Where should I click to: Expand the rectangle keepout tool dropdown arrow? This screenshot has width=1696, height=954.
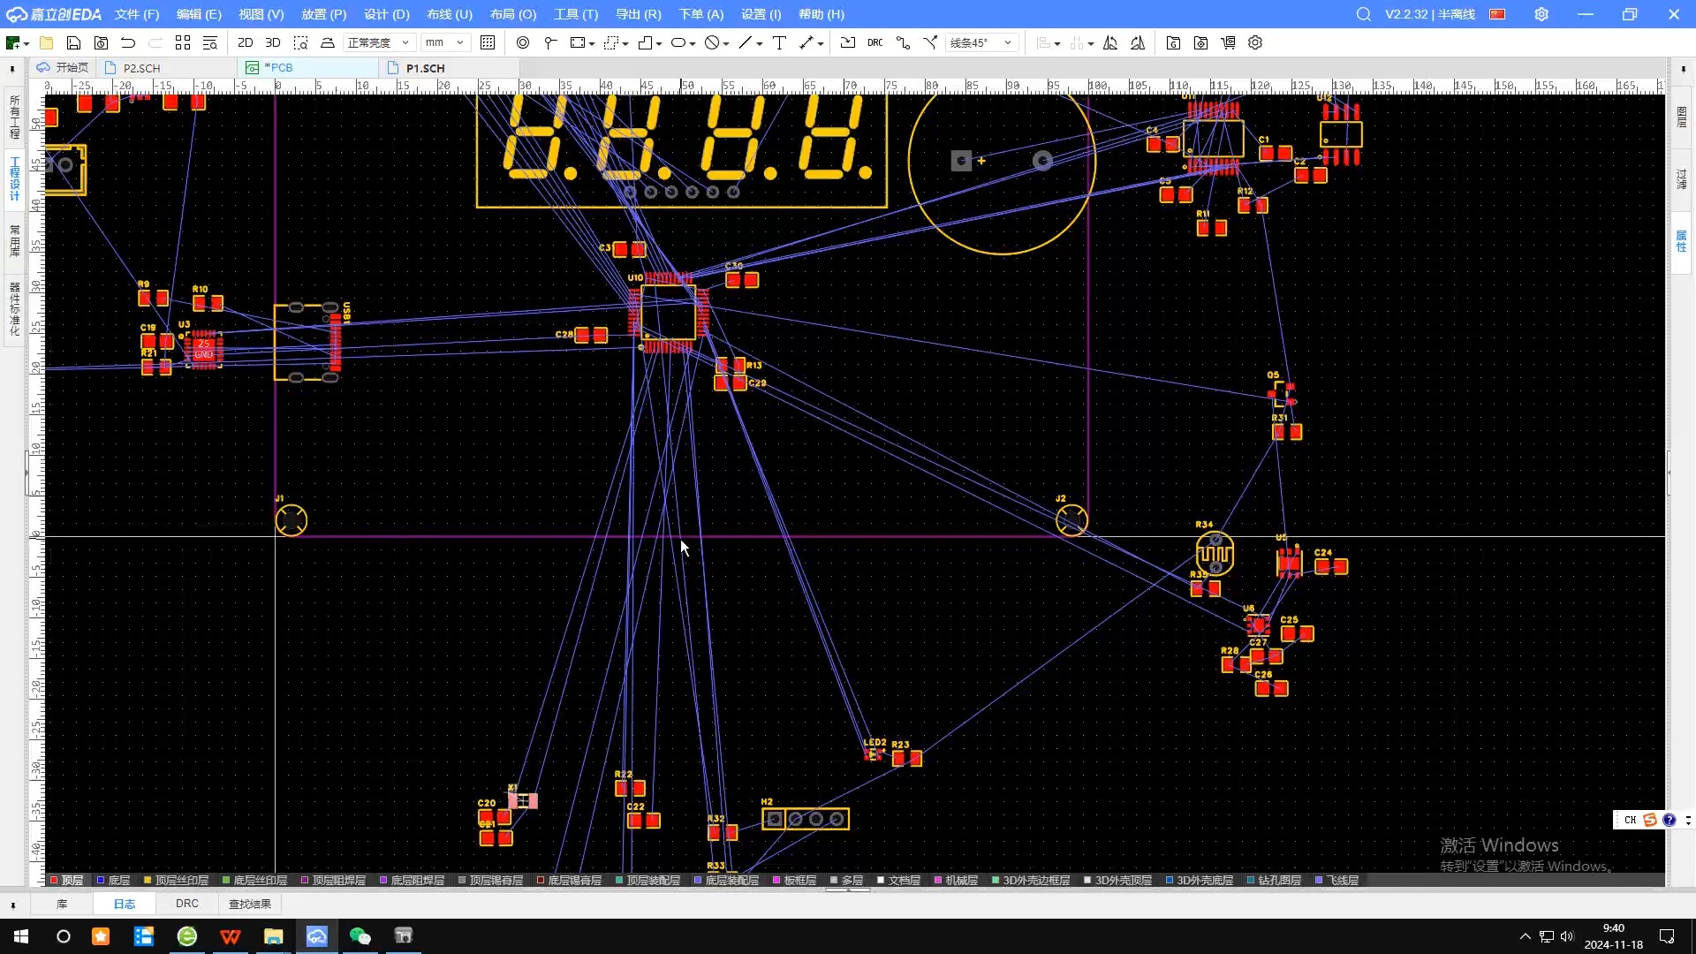[592, 43]
